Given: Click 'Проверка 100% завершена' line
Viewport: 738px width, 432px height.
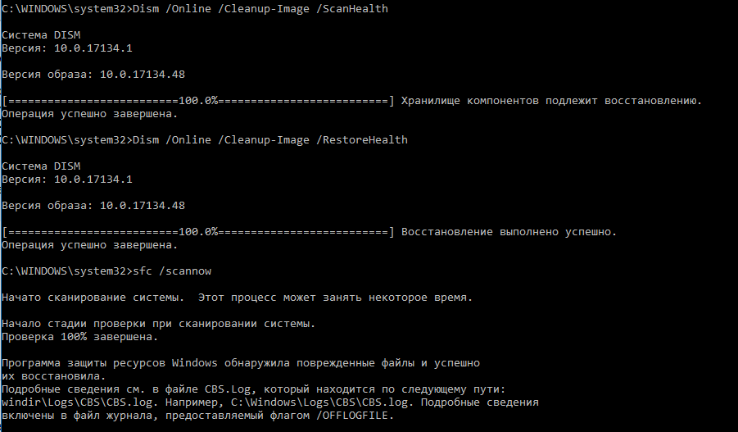Looking at the screenshot, I should (80, 337).
